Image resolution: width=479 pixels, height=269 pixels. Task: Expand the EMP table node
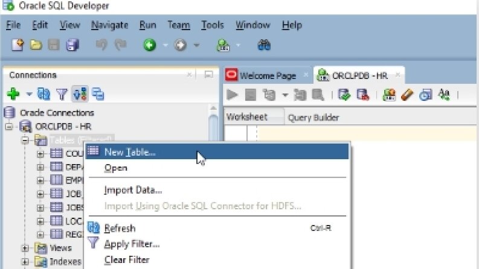point(40,180)
